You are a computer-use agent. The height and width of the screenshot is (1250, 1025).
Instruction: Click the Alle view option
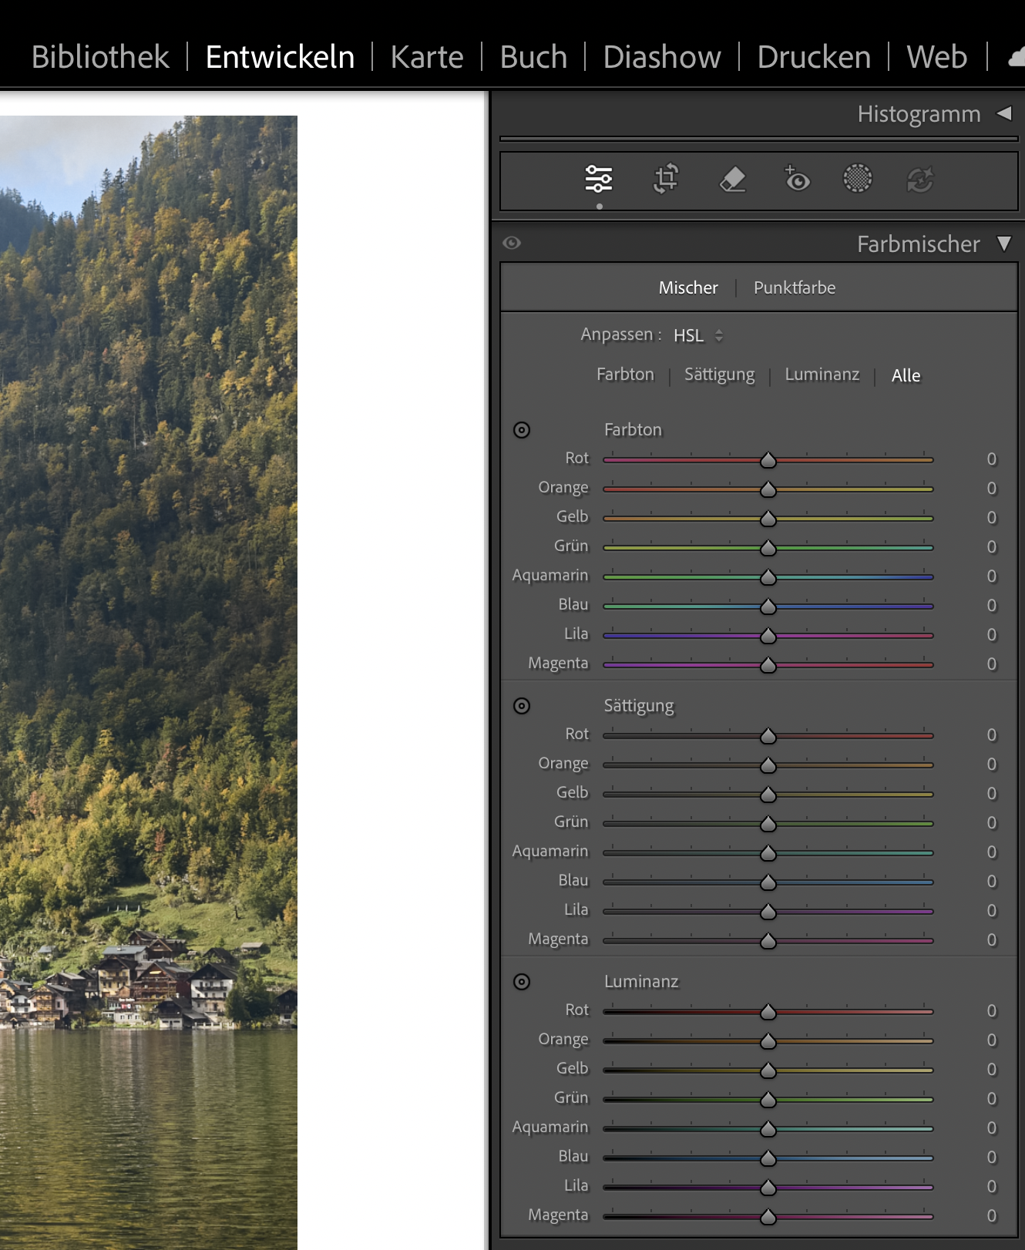pos(906,375)
